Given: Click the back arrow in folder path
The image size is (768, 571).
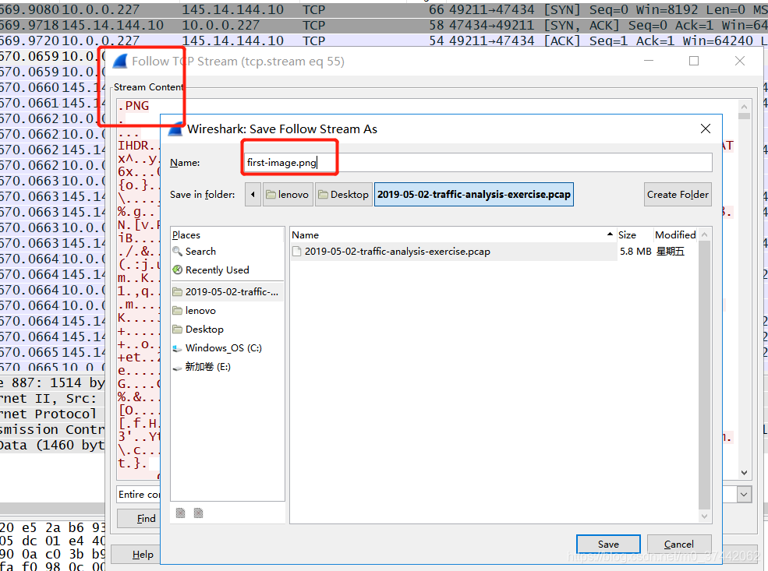Looking at the screenshot, I should click(x=253, y=194).
